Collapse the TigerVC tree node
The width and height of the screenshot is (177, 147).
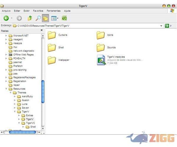19,123
